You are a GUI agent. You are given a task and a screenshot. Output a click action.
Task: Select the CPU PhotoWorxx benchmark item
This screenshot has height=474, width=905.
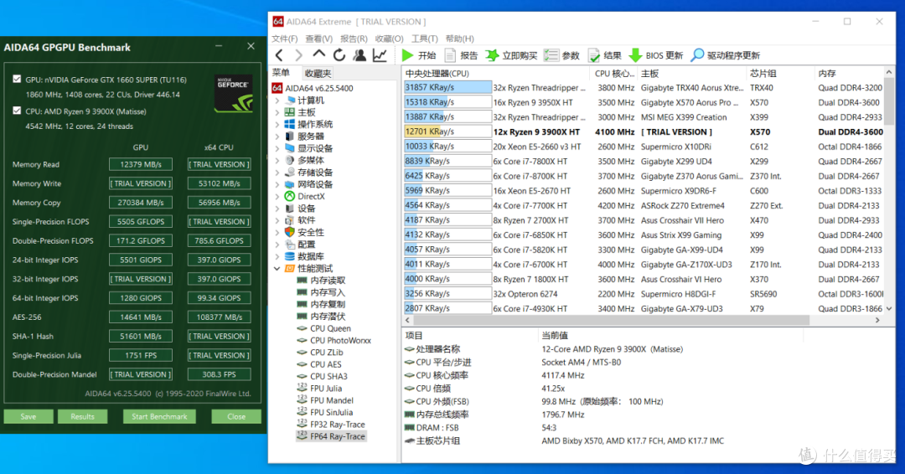click(x=334, y=341)
